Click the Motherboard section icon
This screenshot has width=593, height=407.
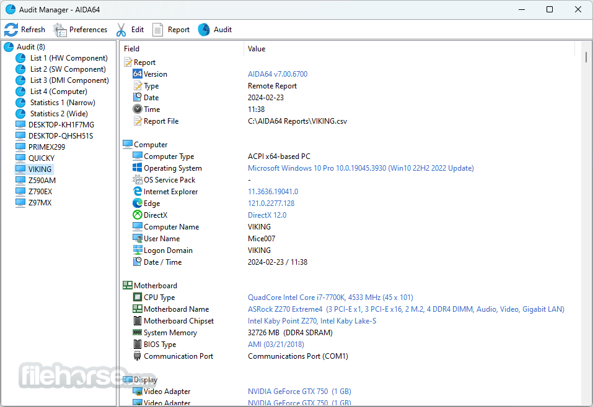(x=128, y=285)
